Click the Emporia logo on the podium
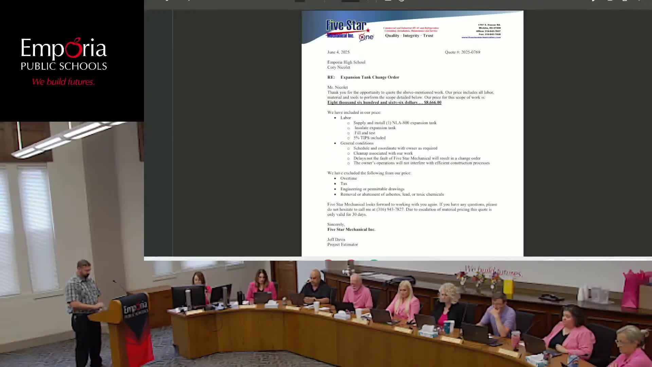The image size is (652, 367). (135, 310)
